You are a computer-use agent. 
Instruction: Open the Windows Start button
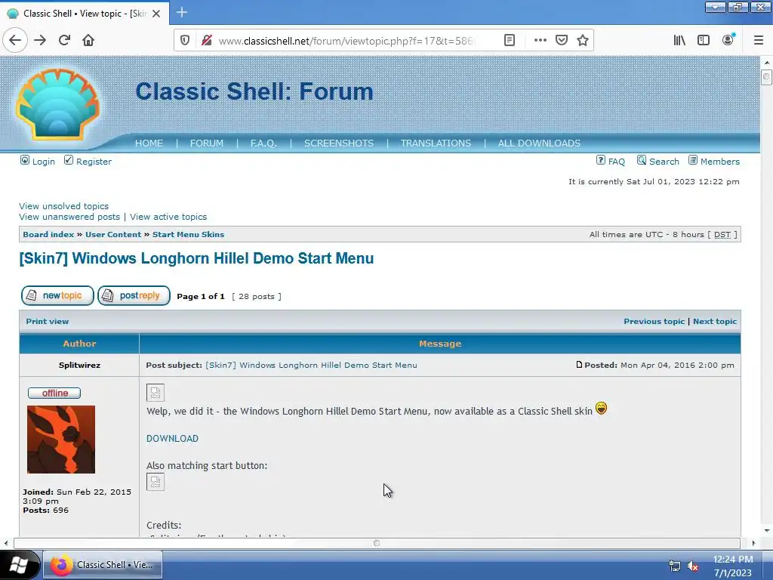pos(19,565)
